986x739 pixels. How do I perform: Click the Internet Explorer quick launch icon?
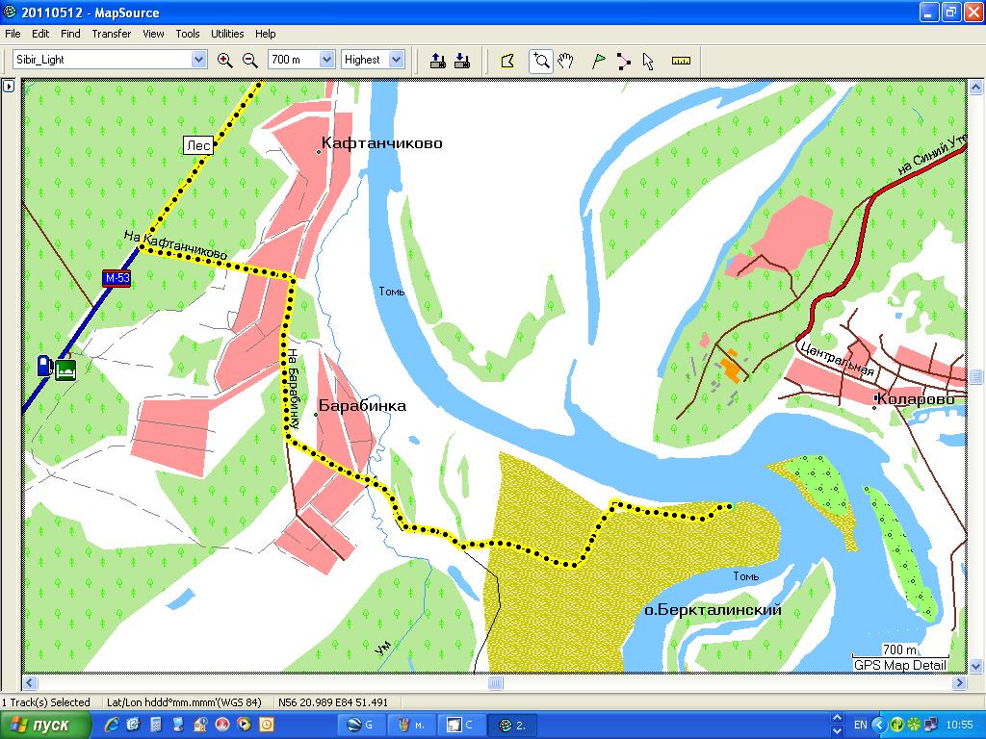pyautogui.click(x=113, y=725)
